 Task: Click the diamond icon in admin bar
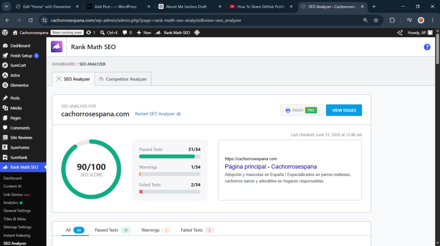(x=197, y=33)
